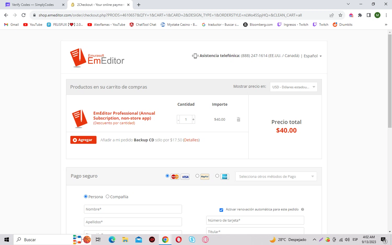Show hidden system tray icons
The image size is (392, 245).
pos(314,240)
